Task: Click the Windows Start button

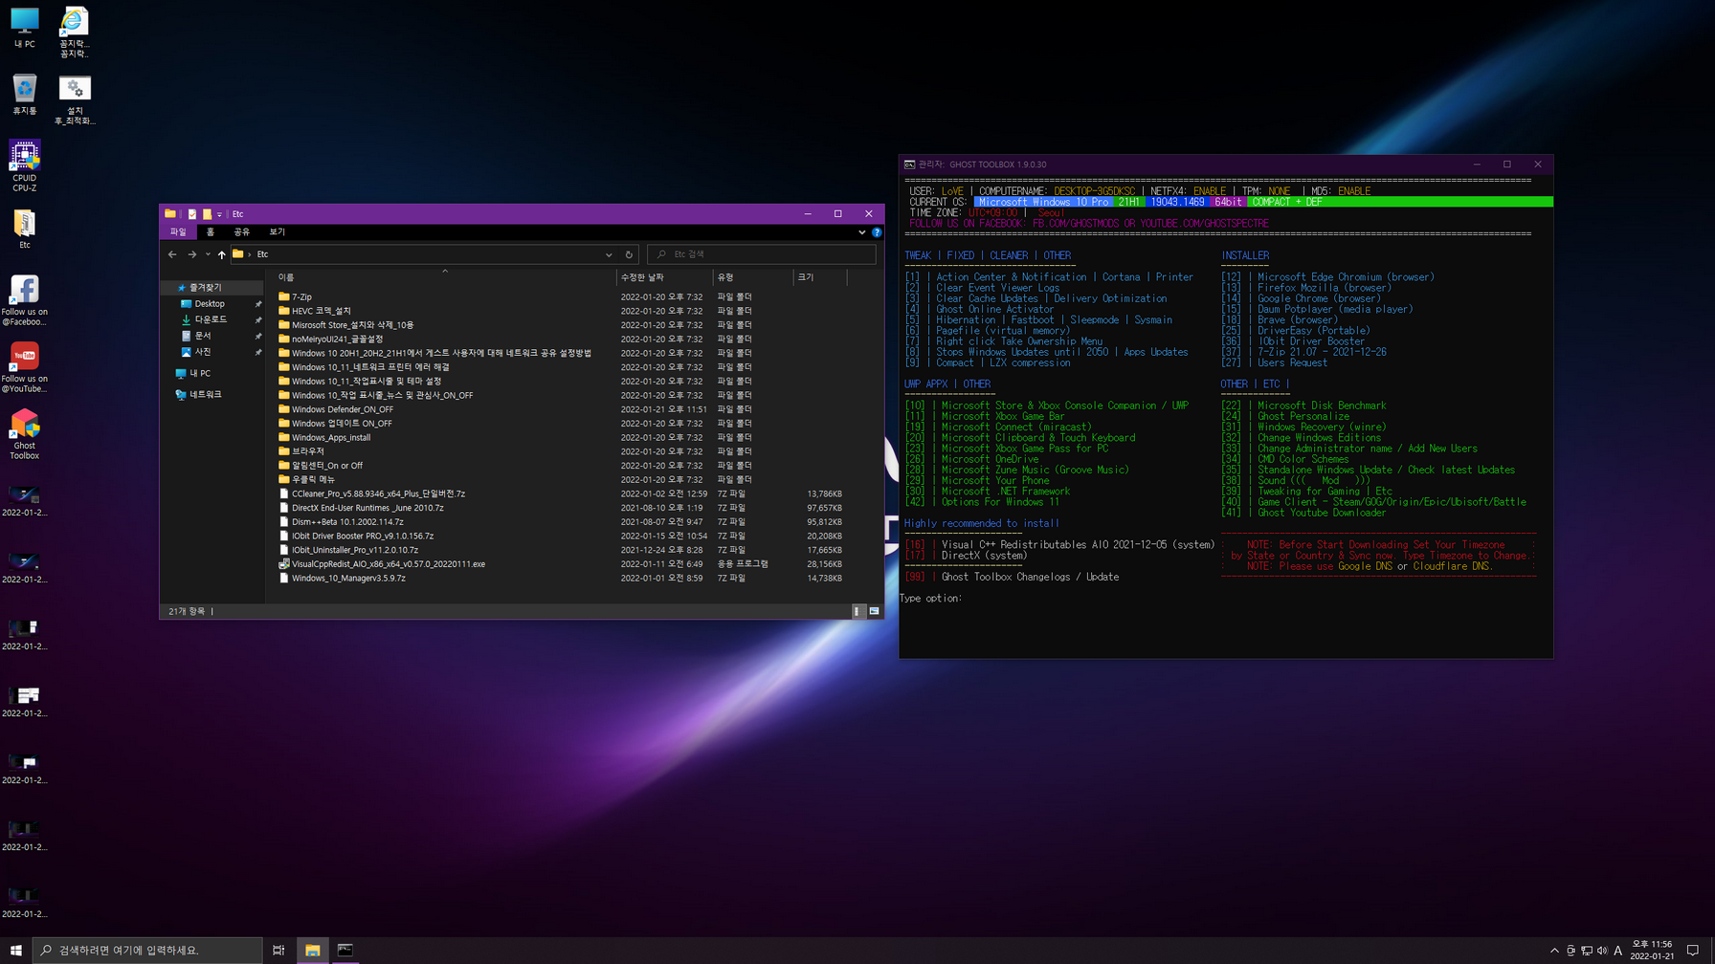Action: pyautogui.click(x=15, y=950)
